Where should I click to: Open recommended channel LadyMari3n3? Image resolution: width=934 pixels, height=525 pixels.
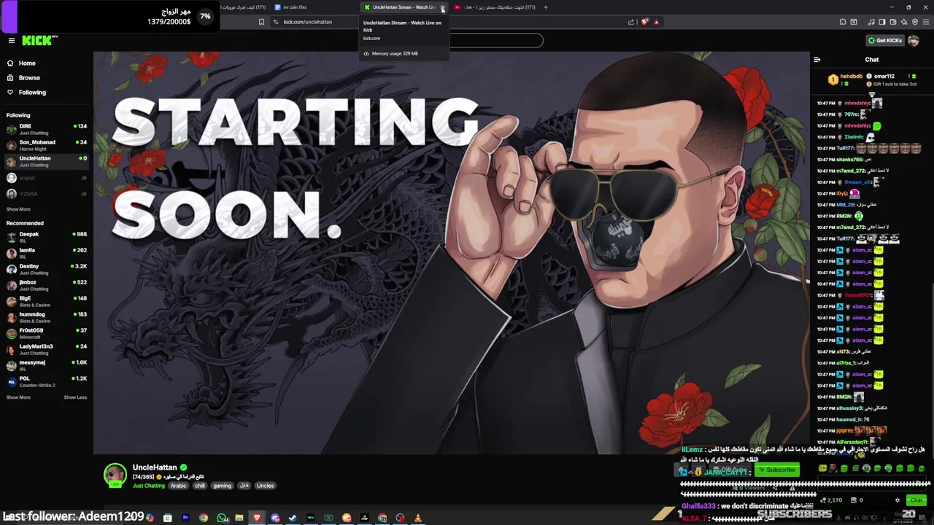pos(46,349)
